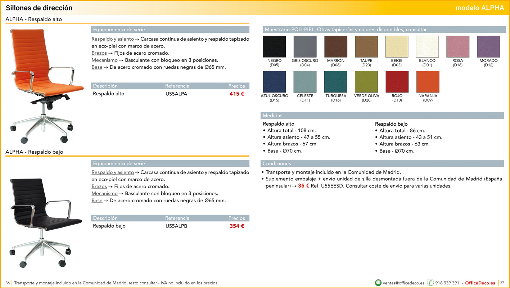This screenshot has height=288, width=510.
Task: Click 'Altura asiento - 43 a 51 cm.'
Action: coord(411,137)
